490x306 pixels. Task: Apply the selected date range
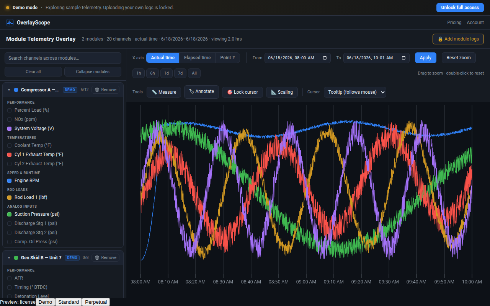(426, 58)
